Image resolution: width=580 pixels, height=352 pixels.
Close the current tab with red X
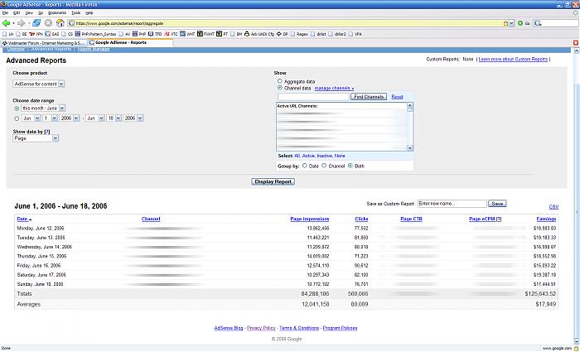click(x=574, y=42)
